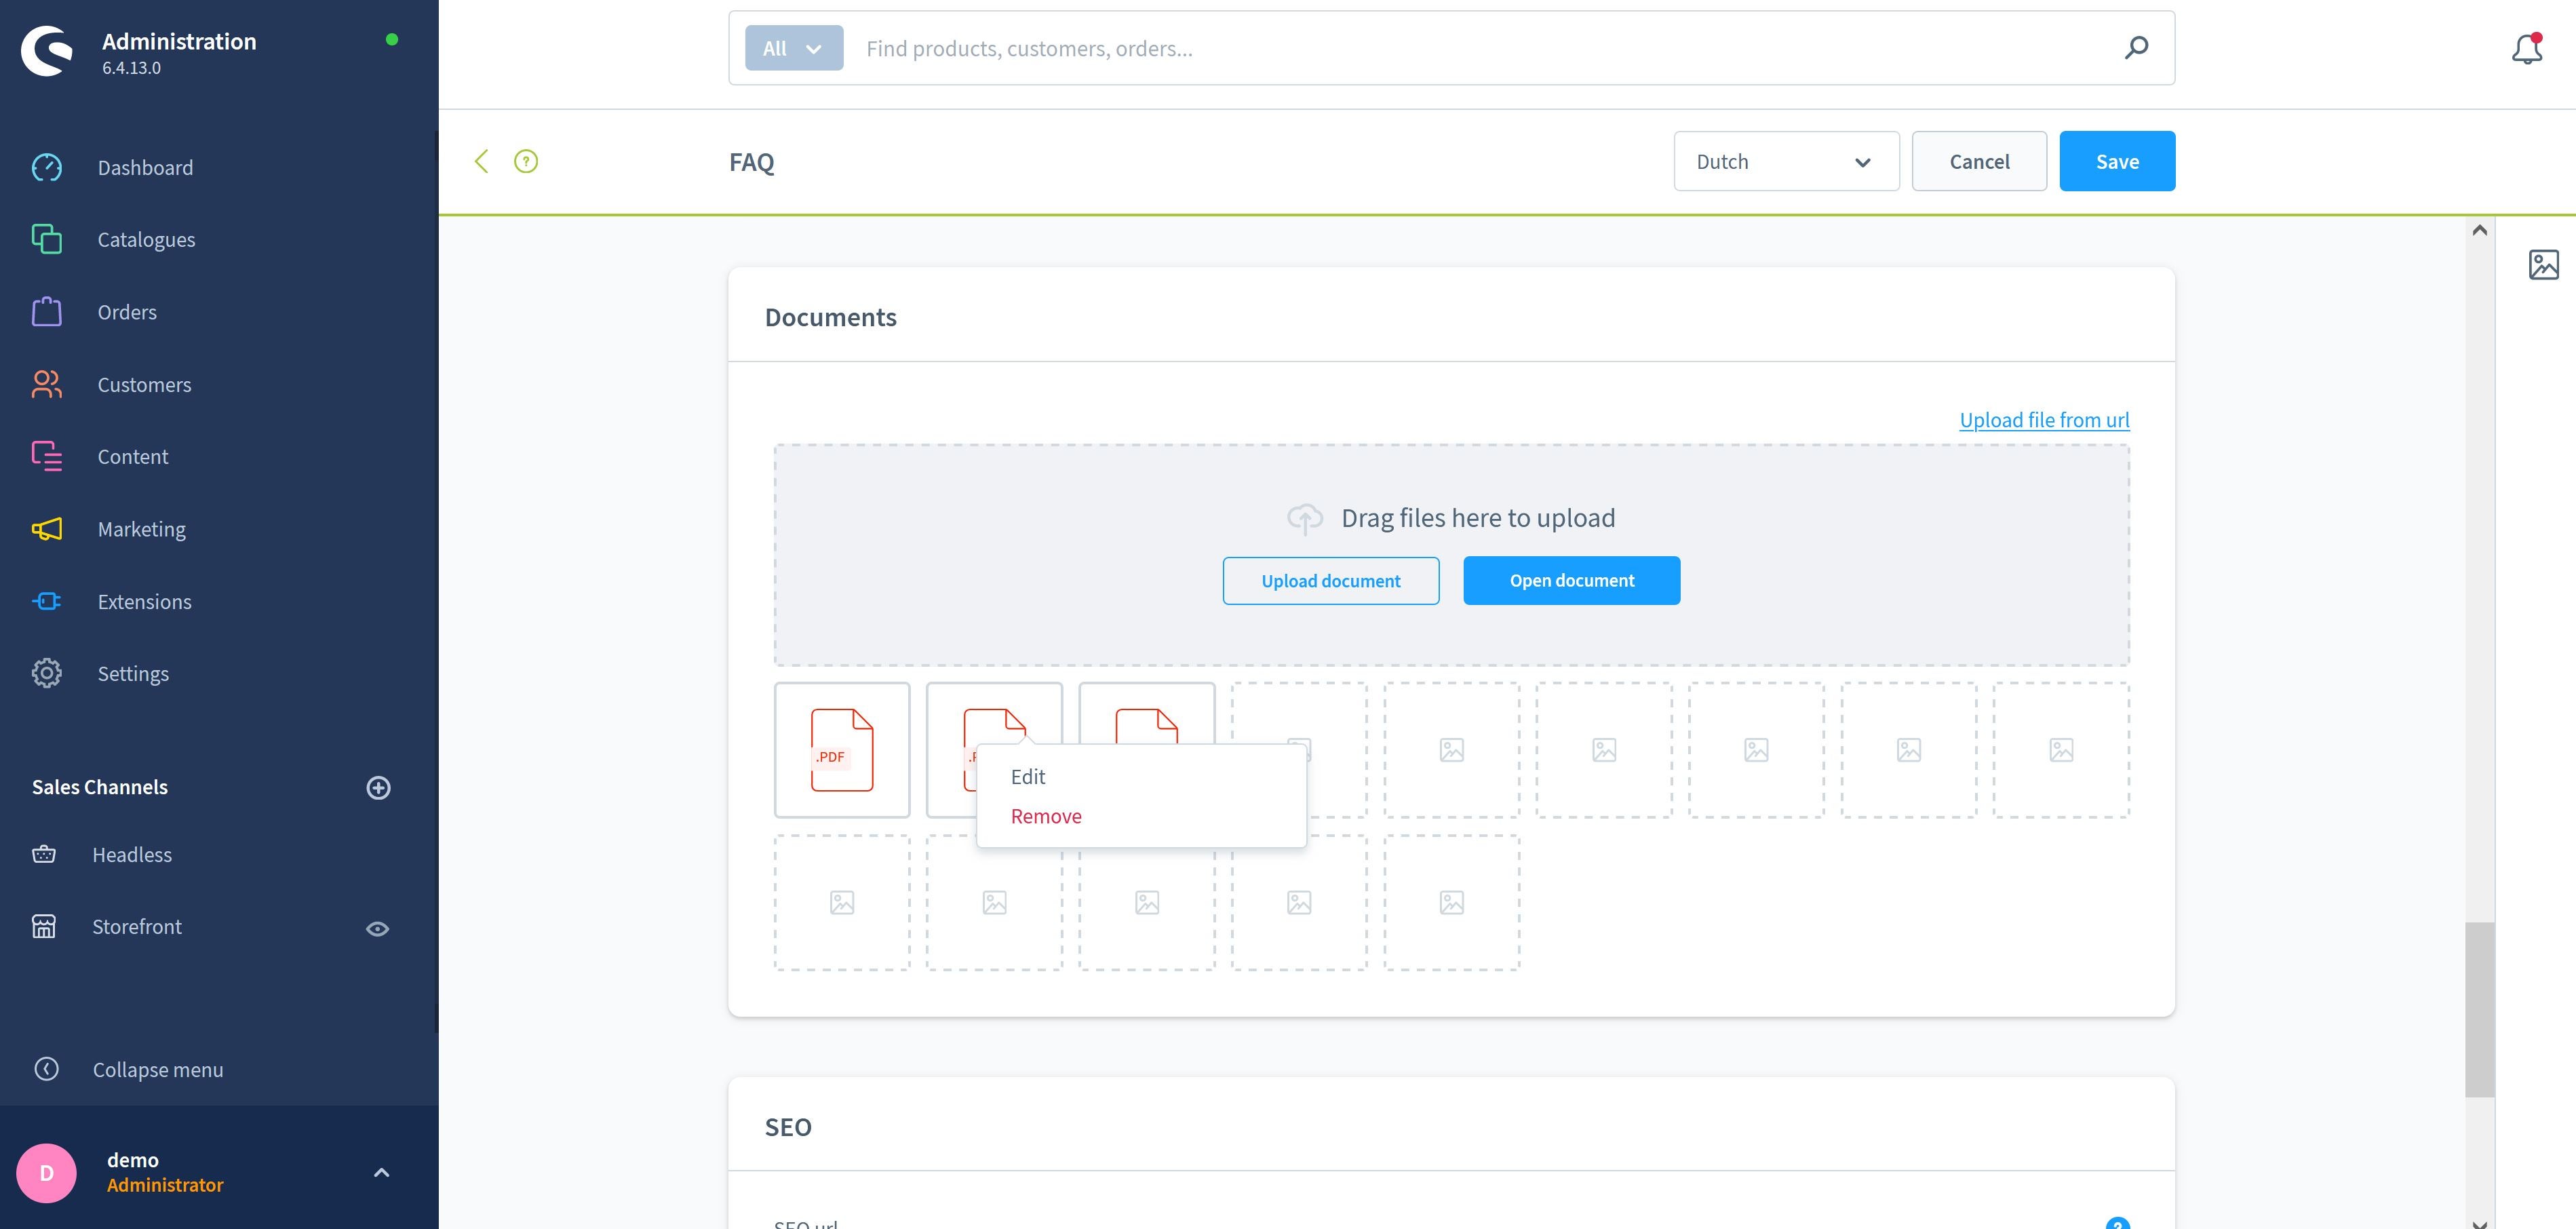2576x1229 pixels.
Task: Select Edit from the context menu
Action: 1028,774
